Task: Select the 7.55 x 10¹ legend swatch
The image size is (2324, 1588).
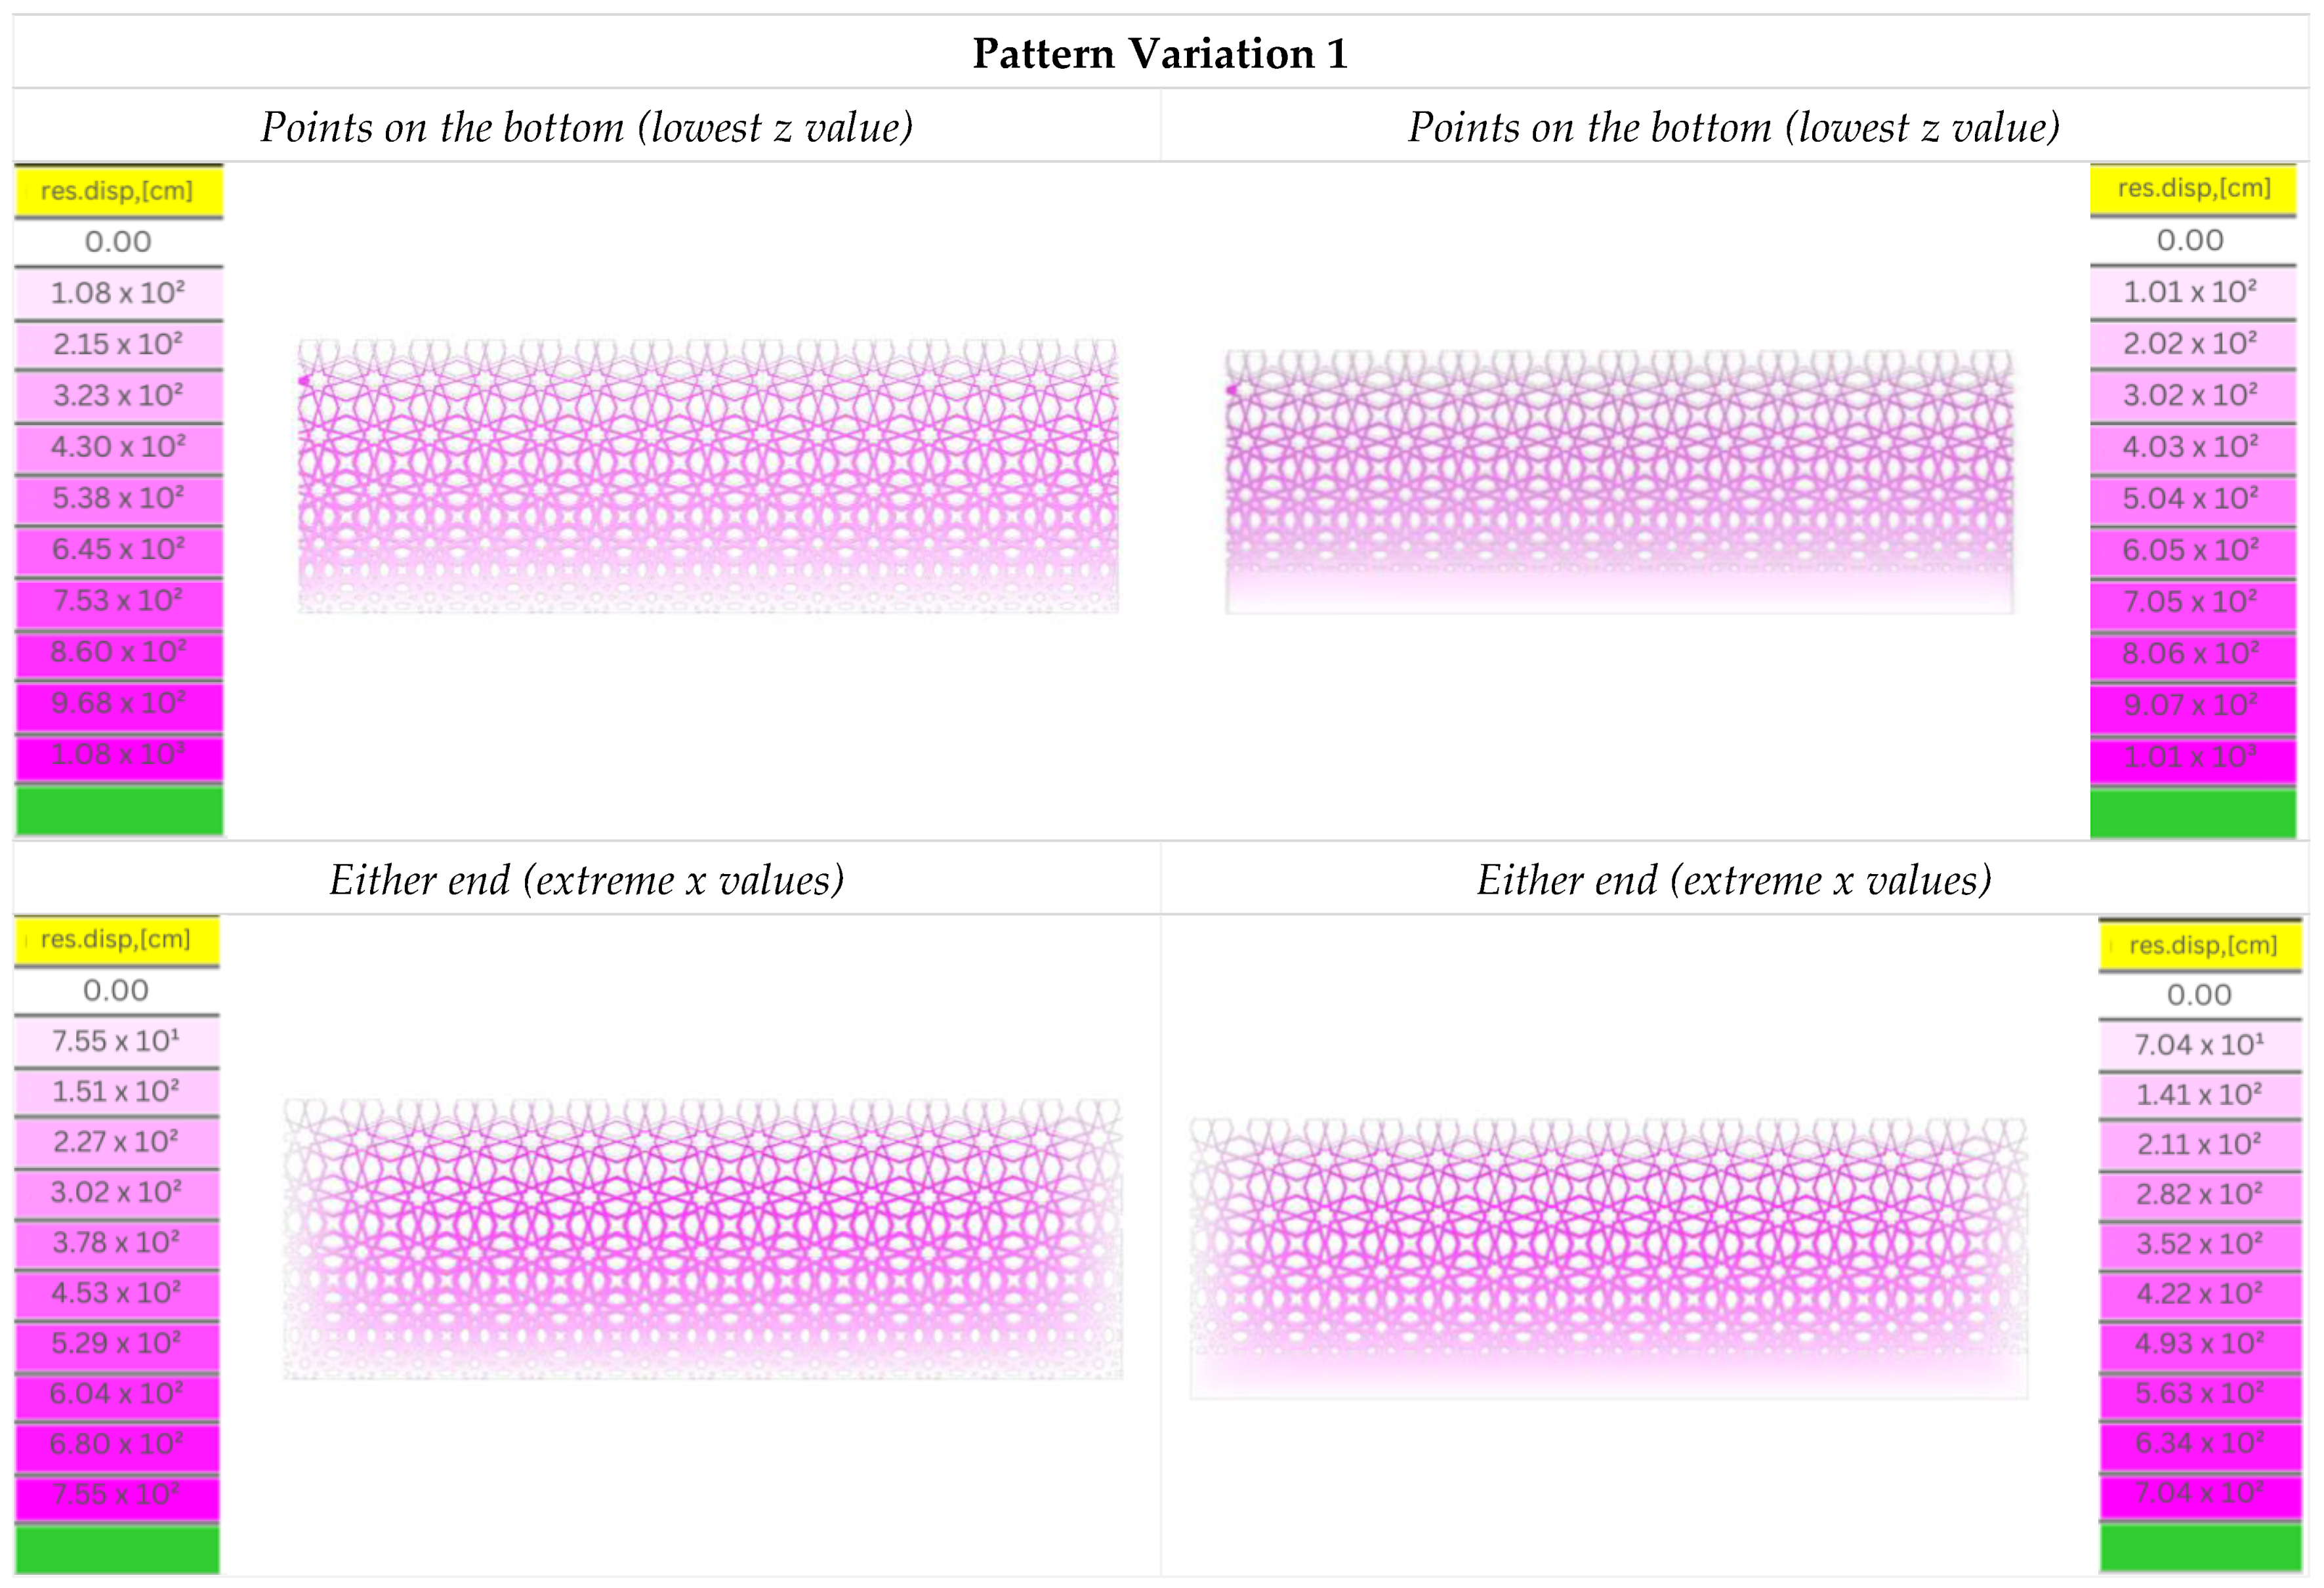Action: pyautogui.click(x=116, y=1042)
